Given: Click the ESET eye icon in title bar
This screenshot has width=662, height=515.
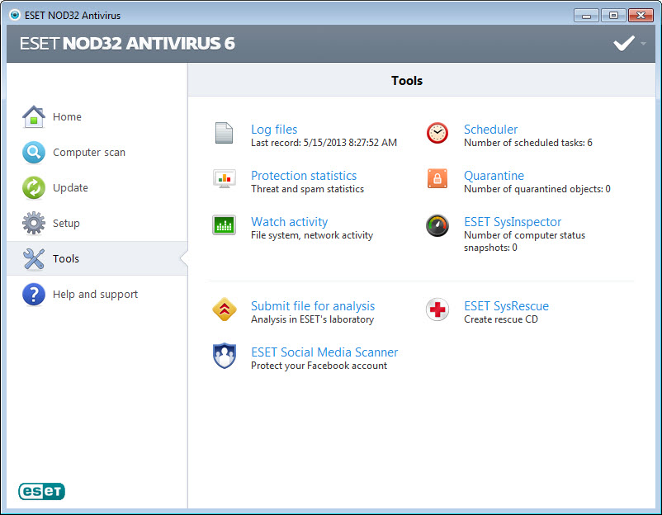Looking at the screenshot, I should 15,15.
